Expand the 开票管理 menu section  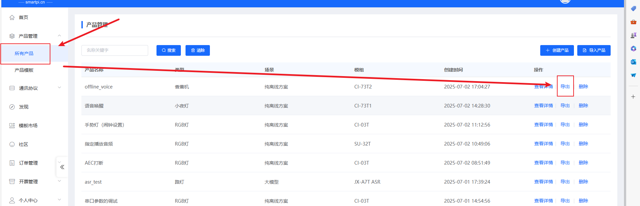[x=59, y=181]
